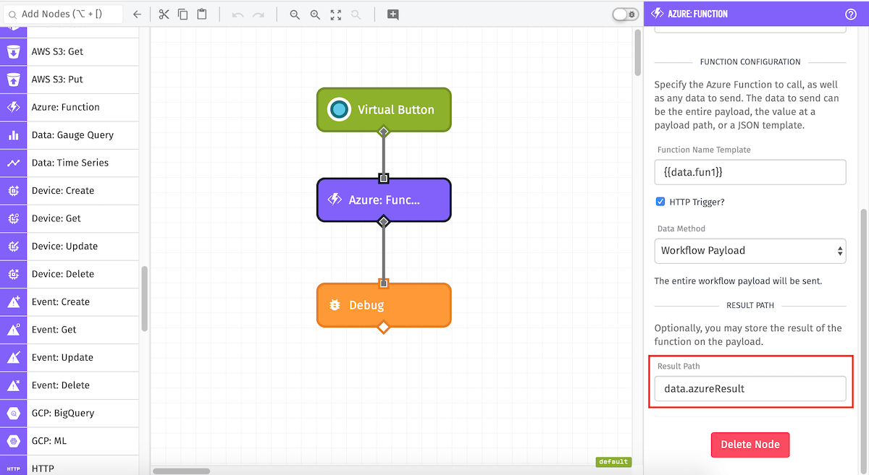This screenshot has height=475, width=869.
Task: Click the back arrow in the toolbar
Action: click(138, 14)
